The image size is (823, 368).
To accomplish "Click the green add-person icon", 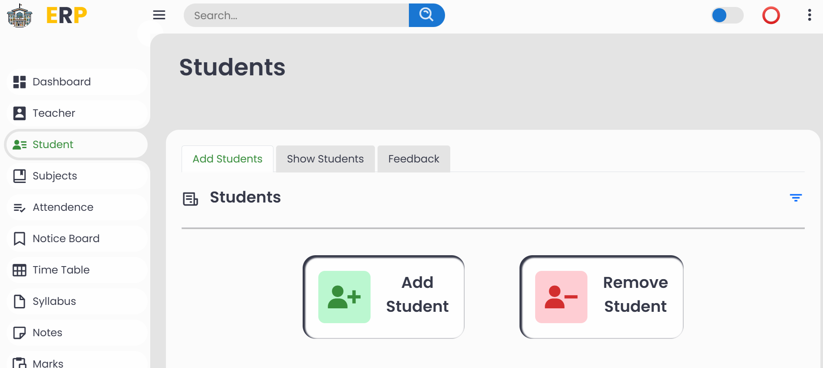I will tap(344, 297).
